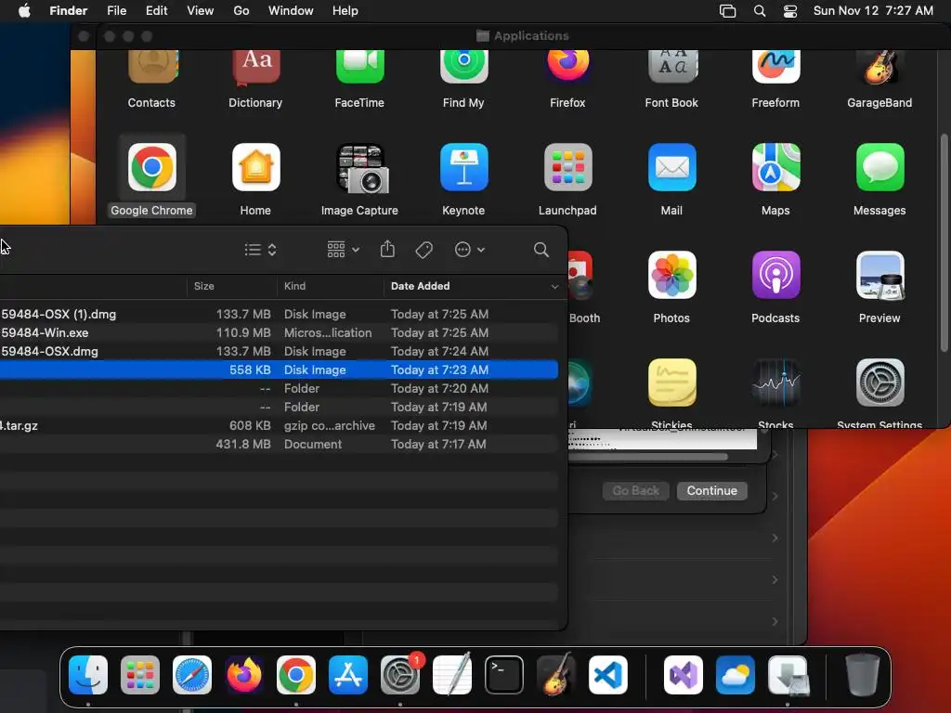Open the Edit menu
Viewport: 951px width, 713px height.
coord(156,11)
